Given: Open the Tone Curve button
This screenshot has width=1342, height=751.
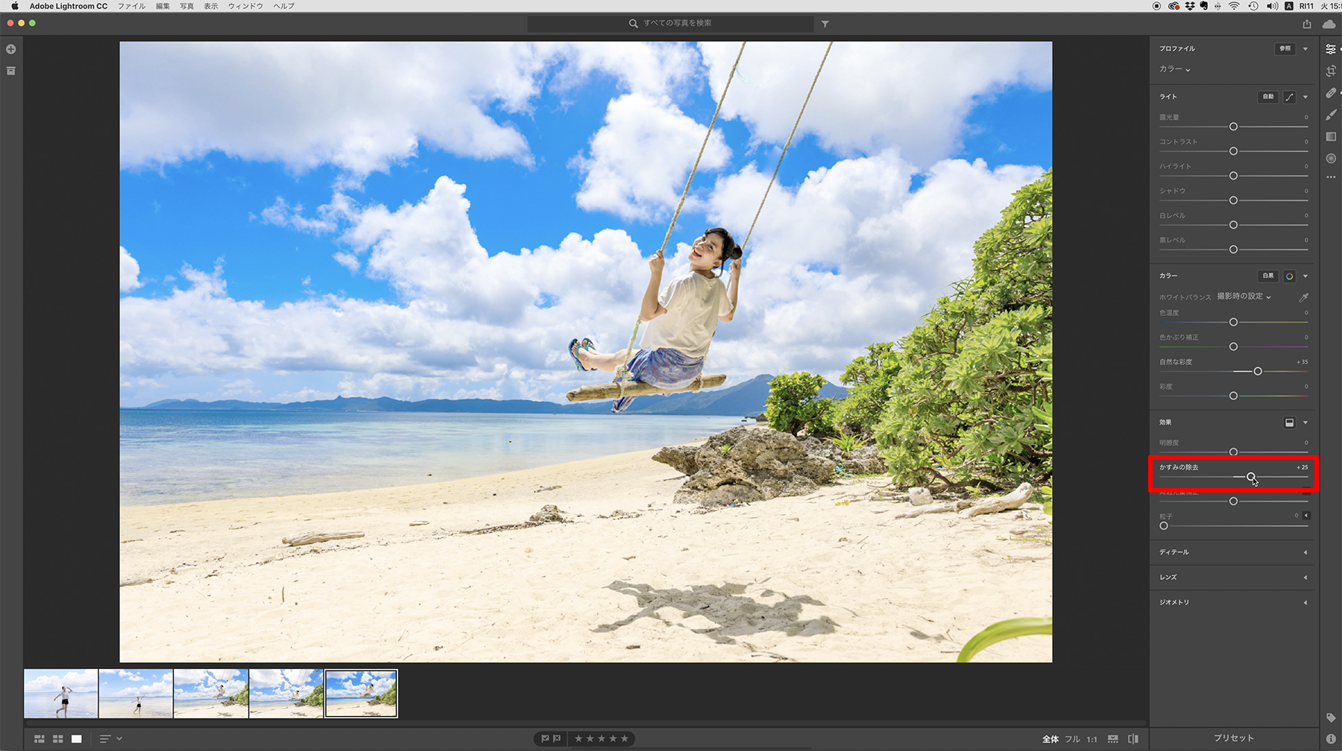Looking at the screenshot, I should pyautogui.click(x=1289, y=97).
